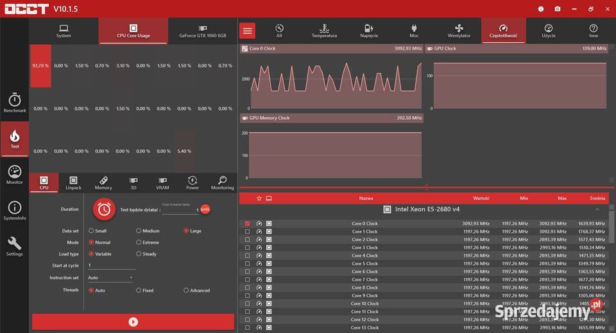Select the Extreme mode radio button
Image resolution: width=616 pixels, height=333 pixels.
point(139,243)
